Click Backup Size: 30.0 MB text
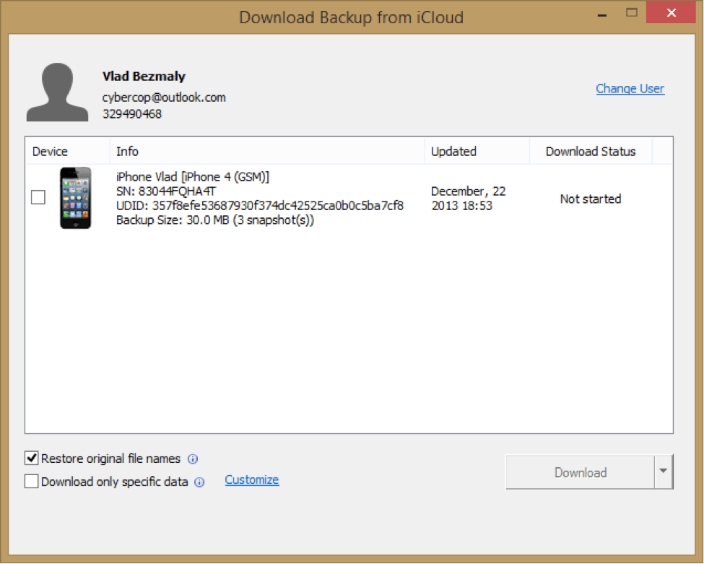This screenshot has height=564, width=704. click(173, 220)
